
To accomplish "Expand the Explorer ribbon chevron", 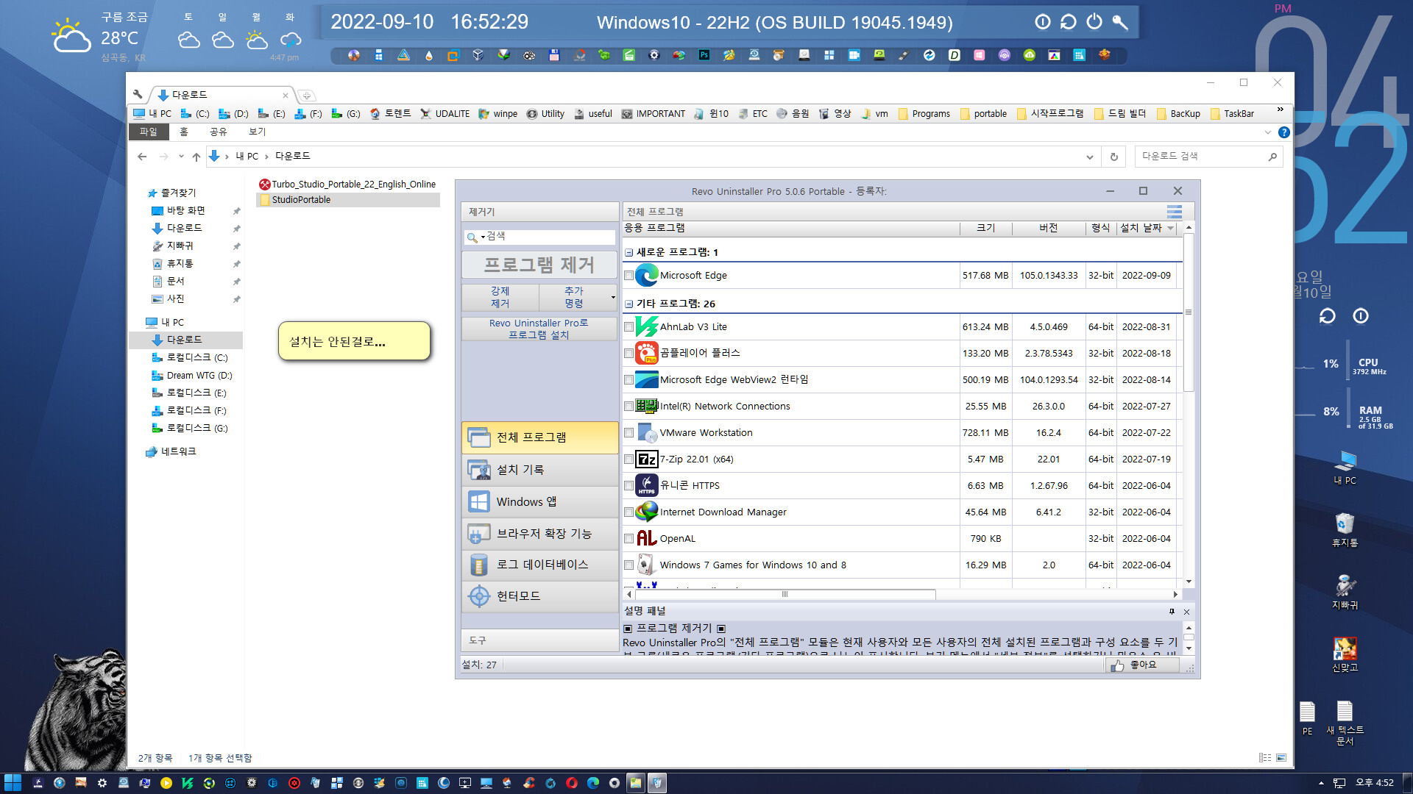I will [1267, 132].
